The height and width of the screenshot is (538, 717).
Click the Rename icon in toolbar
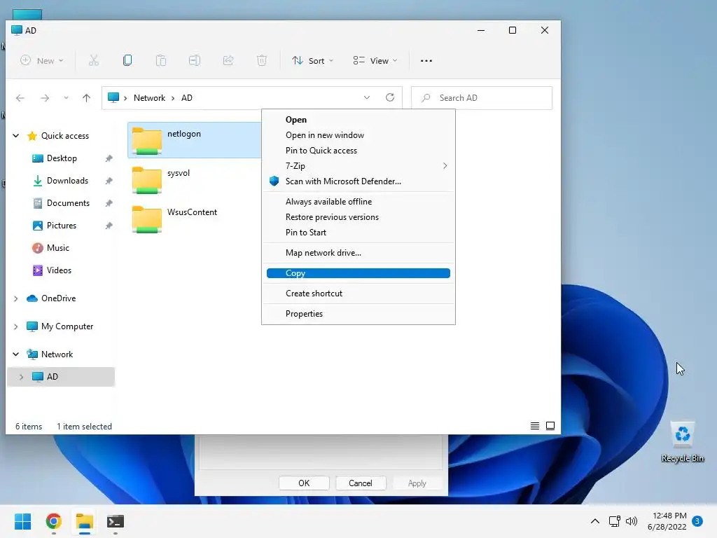pos(195,60)
